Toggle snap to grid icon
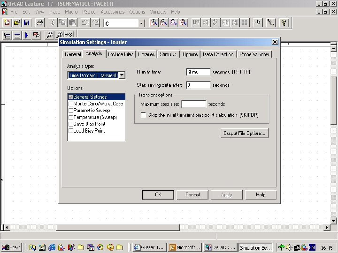 click(x=258, y=22)
